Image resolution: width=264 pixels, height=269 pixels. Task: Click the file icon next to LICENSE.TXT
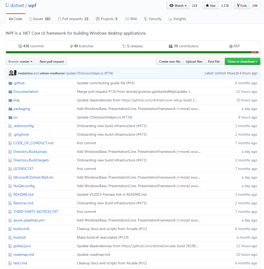[x=10, y=169]
